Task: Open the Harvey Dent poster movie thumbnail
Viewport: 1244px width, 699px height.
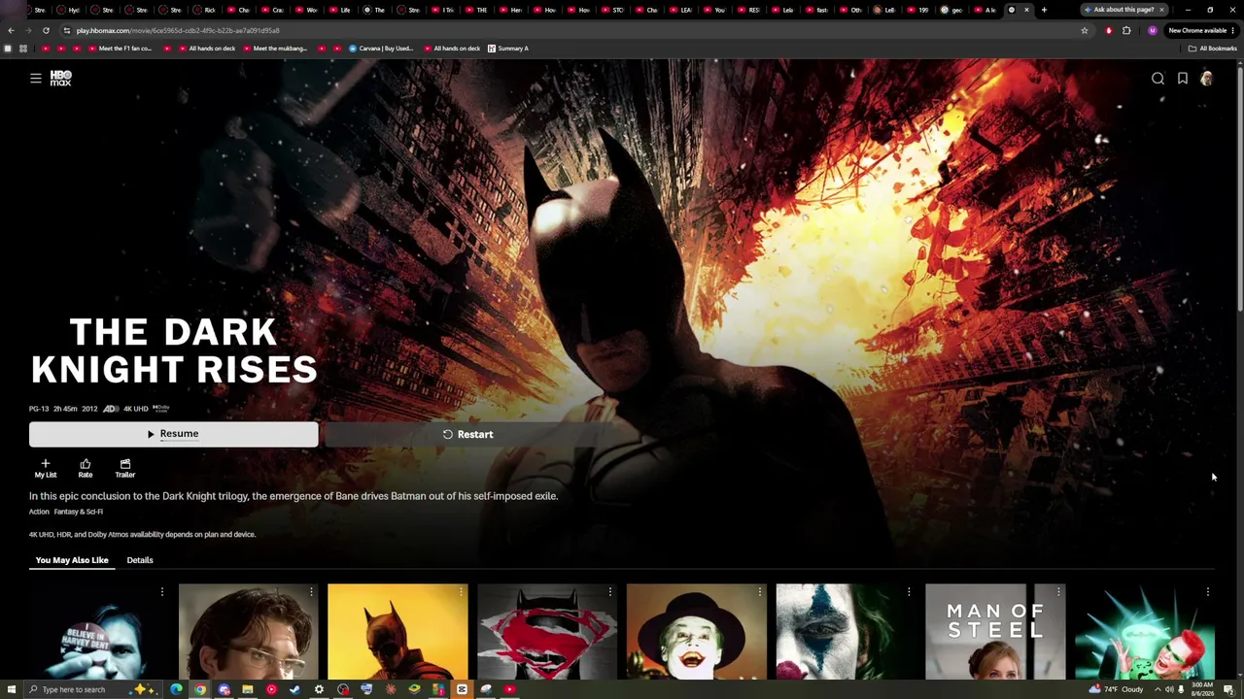Action: (99, 631)
